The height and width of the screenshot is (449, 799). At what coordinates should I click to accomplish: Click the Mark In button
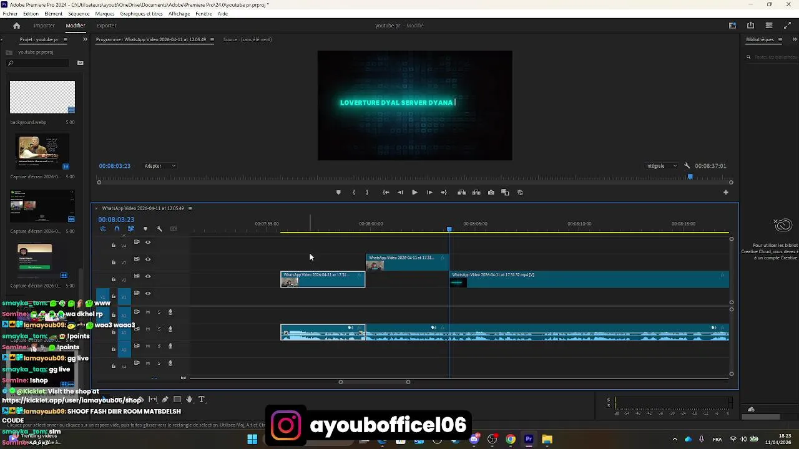click(353, 192)
